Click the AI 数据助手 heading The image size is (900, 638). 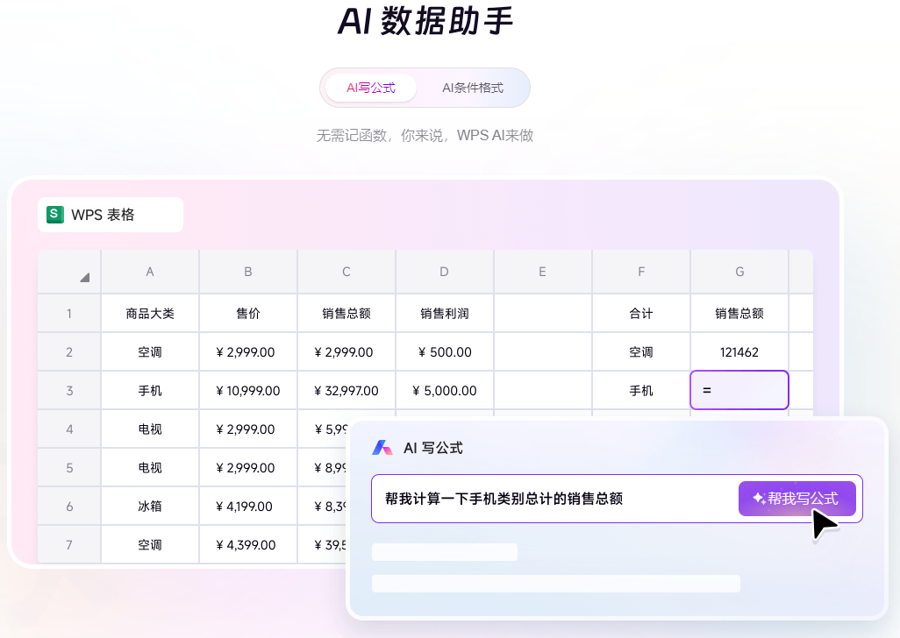[425, 21]
